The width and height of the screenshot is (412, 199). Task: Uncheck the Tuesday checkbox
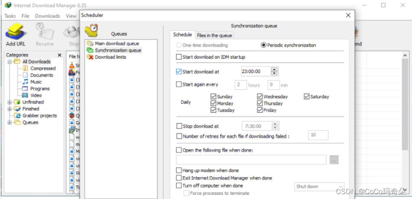point(214,110)
